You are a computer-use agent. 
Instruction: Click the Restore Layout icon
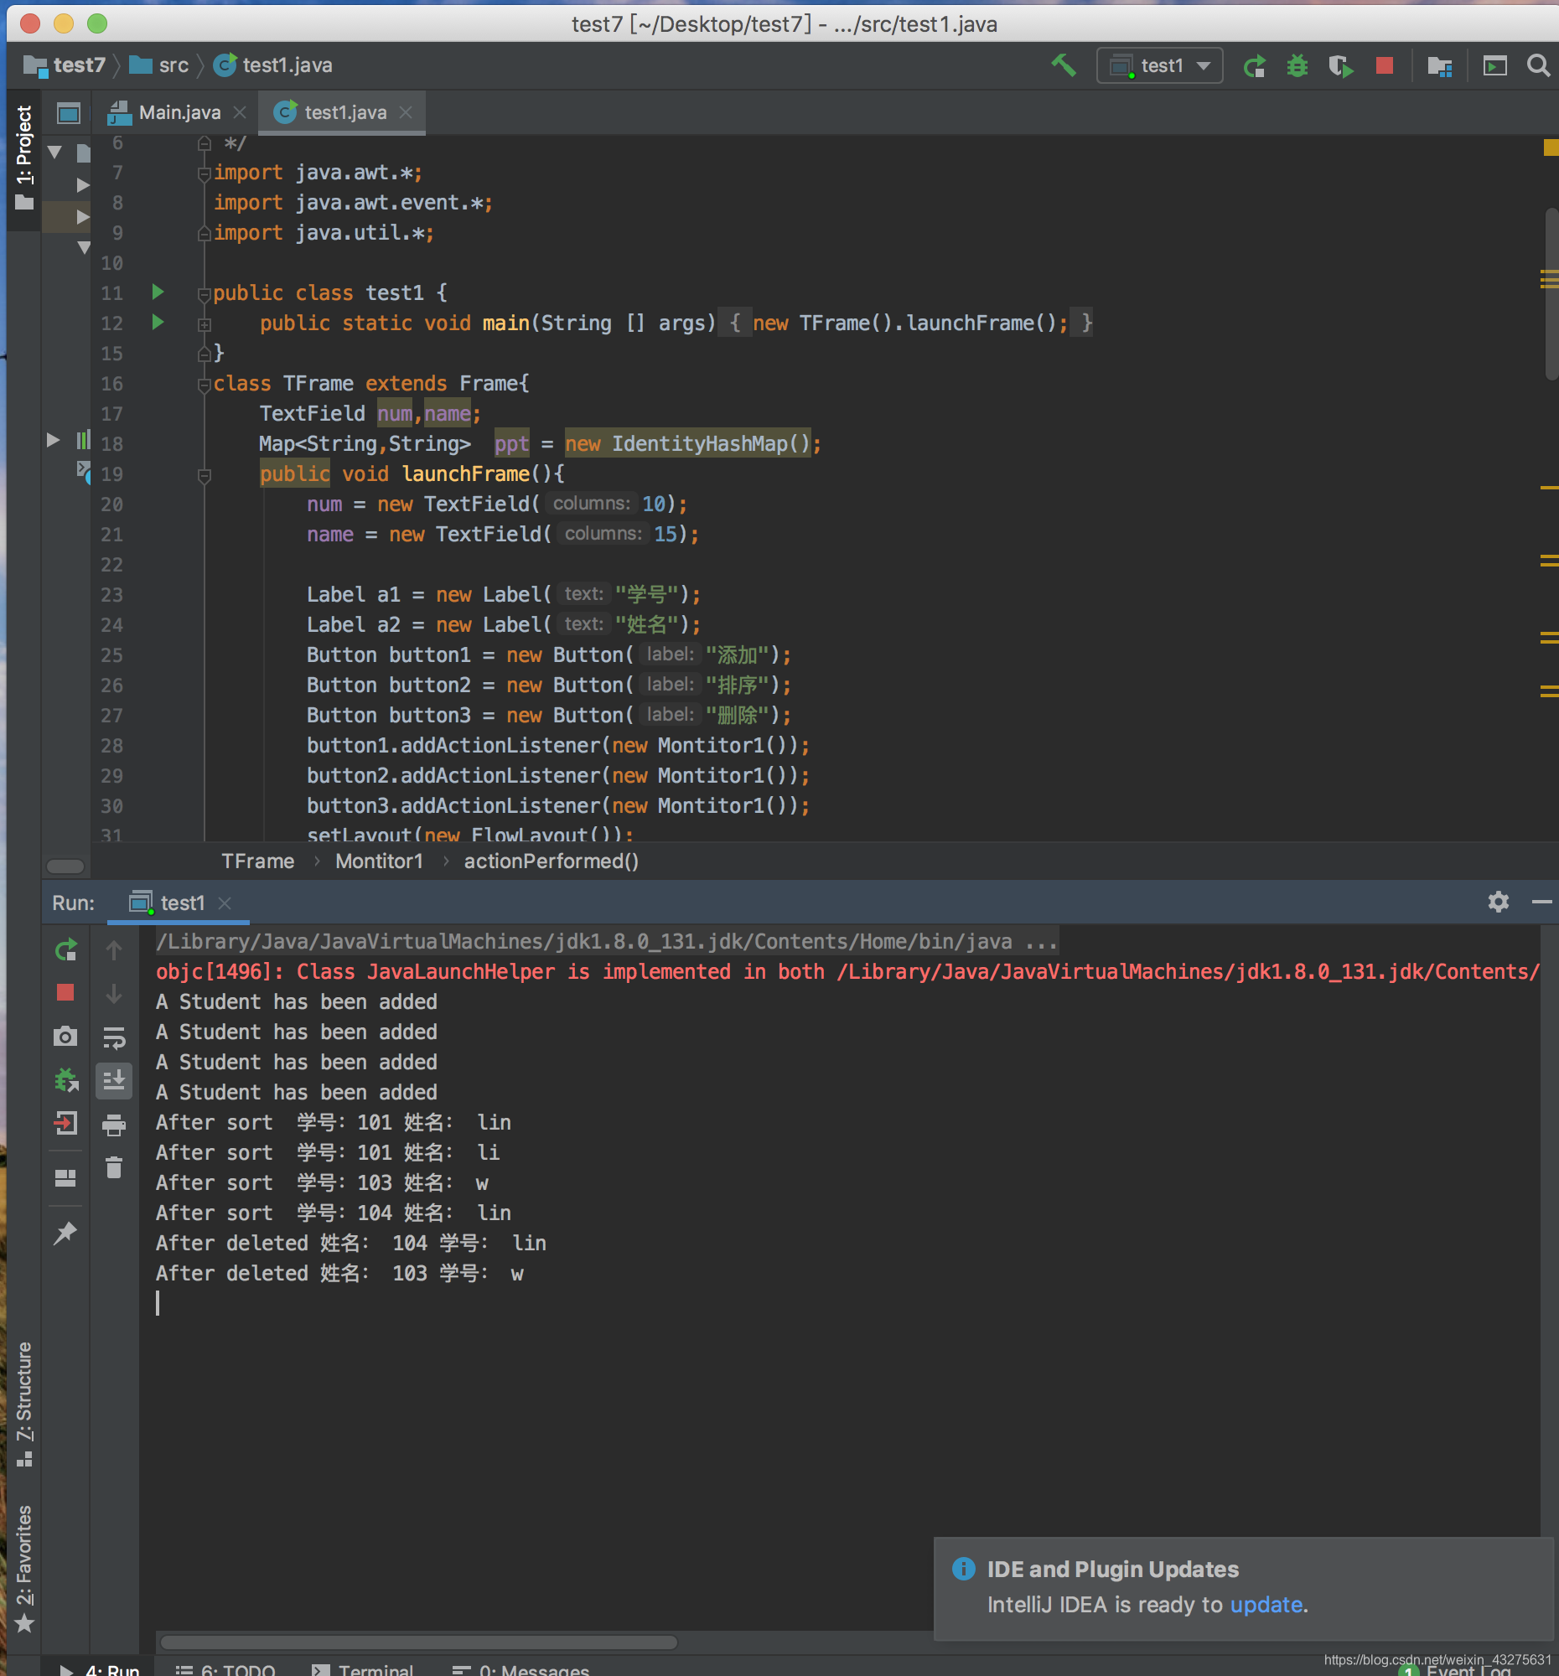[x=65, y=1177]
